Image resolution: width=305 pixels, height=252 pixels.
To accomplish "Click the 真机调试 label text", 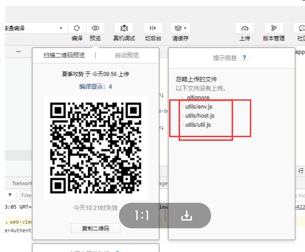I will tap(124, 38).
